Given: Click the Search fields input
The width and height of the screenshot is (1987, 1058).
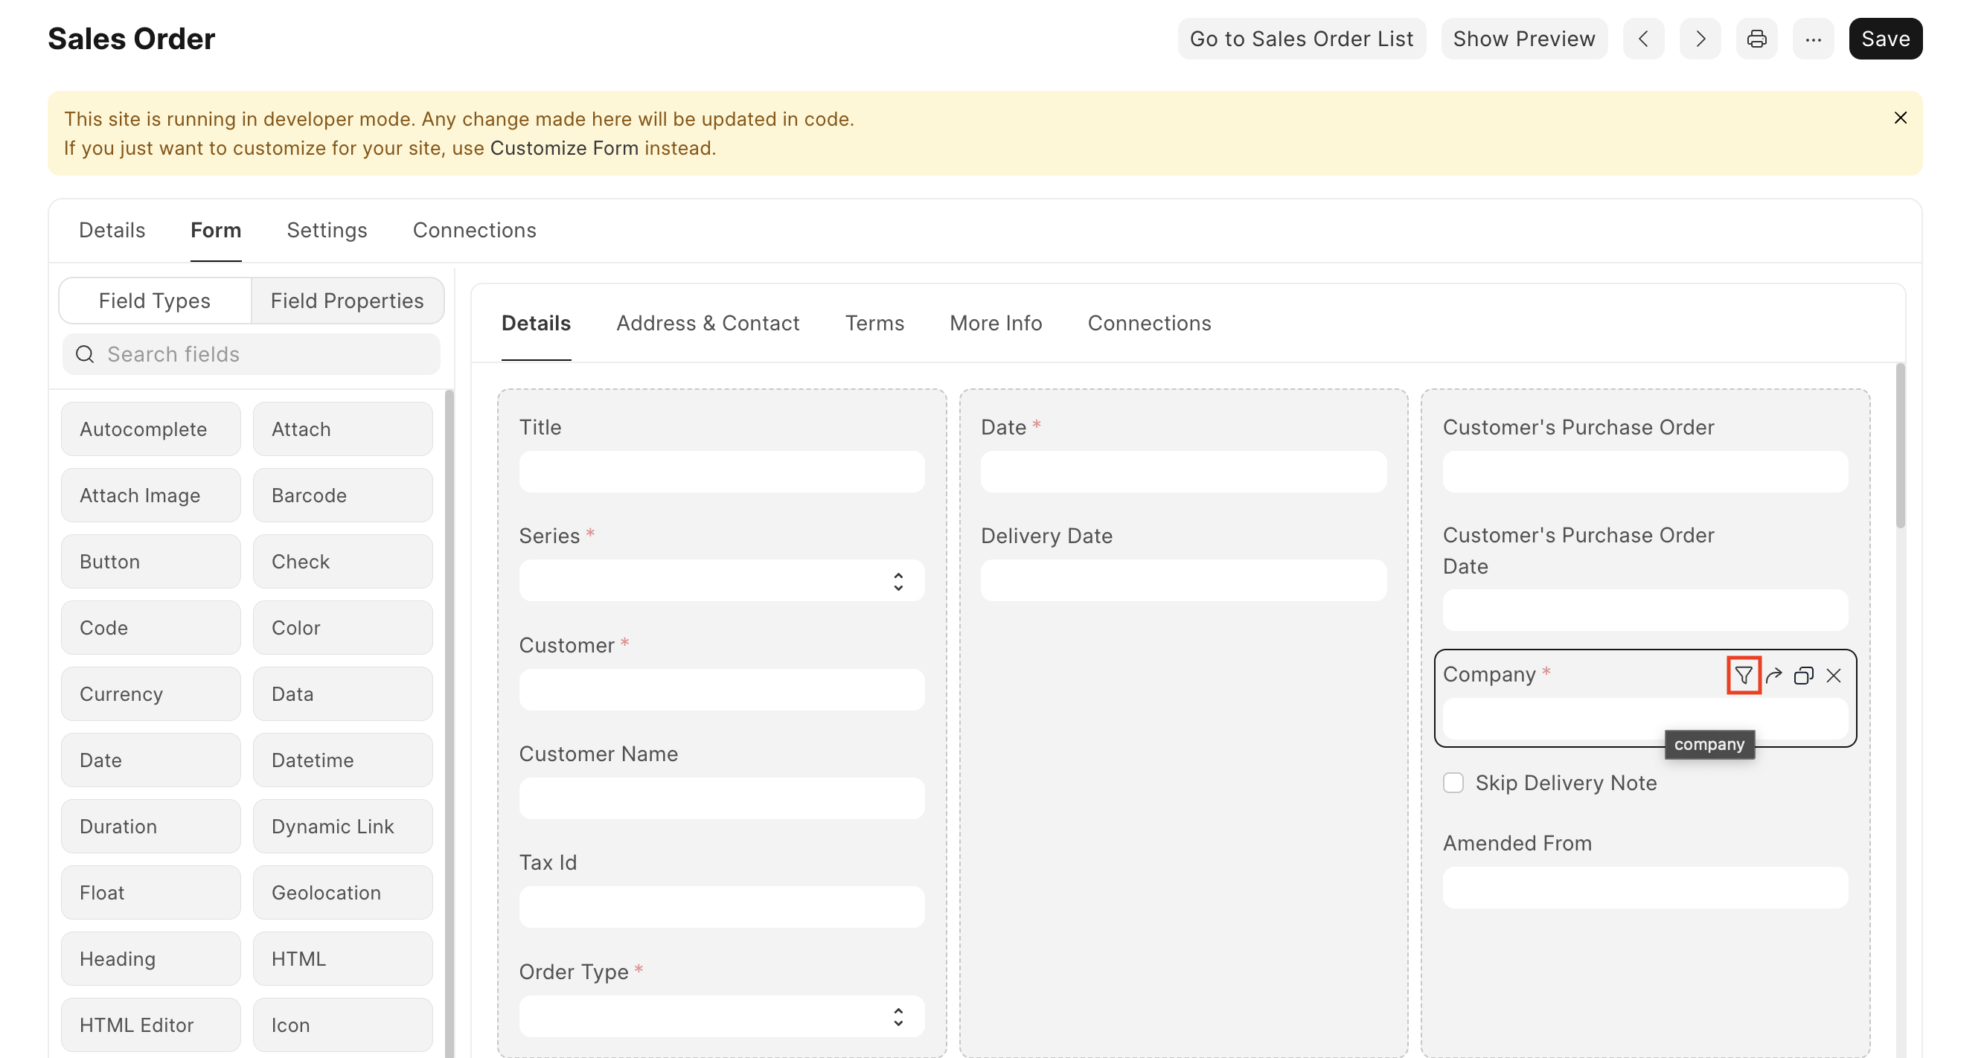Looking at the screenshot, I should (262, 354).
